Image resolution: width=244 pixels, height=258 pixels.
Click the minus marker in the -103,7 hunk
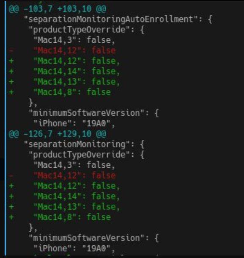pyautogui.click(x=11, y=51)
